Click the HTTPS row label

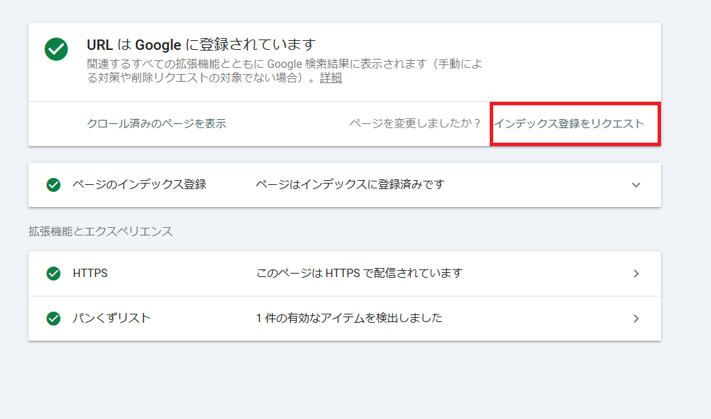click(90, 274)
